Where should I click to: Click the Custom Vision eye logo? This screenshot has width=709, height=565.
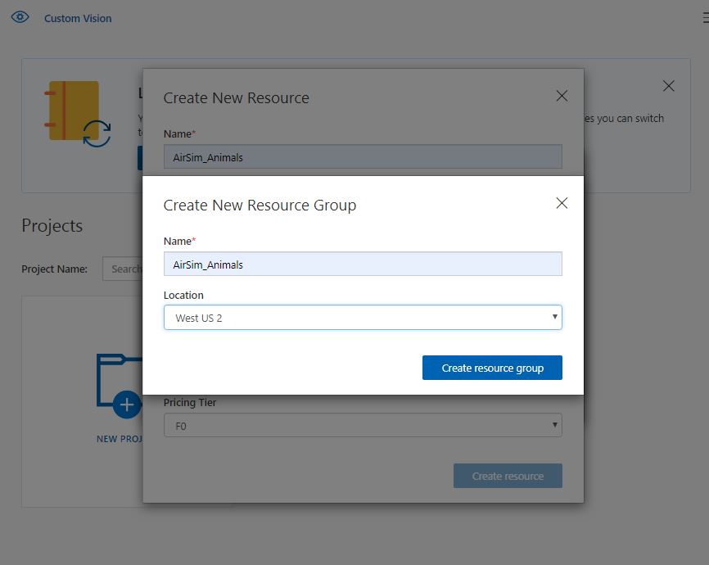coord(20,18)
